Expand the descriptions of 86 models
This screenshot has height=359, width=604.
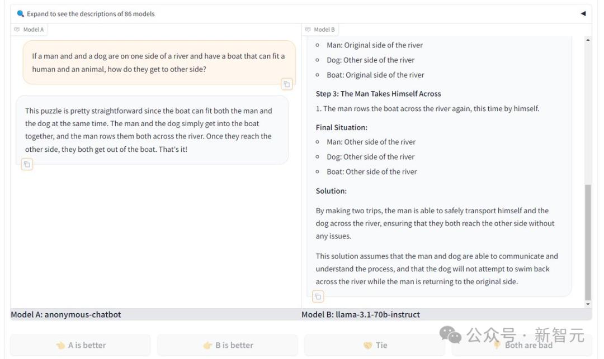[x=91, y=14]
